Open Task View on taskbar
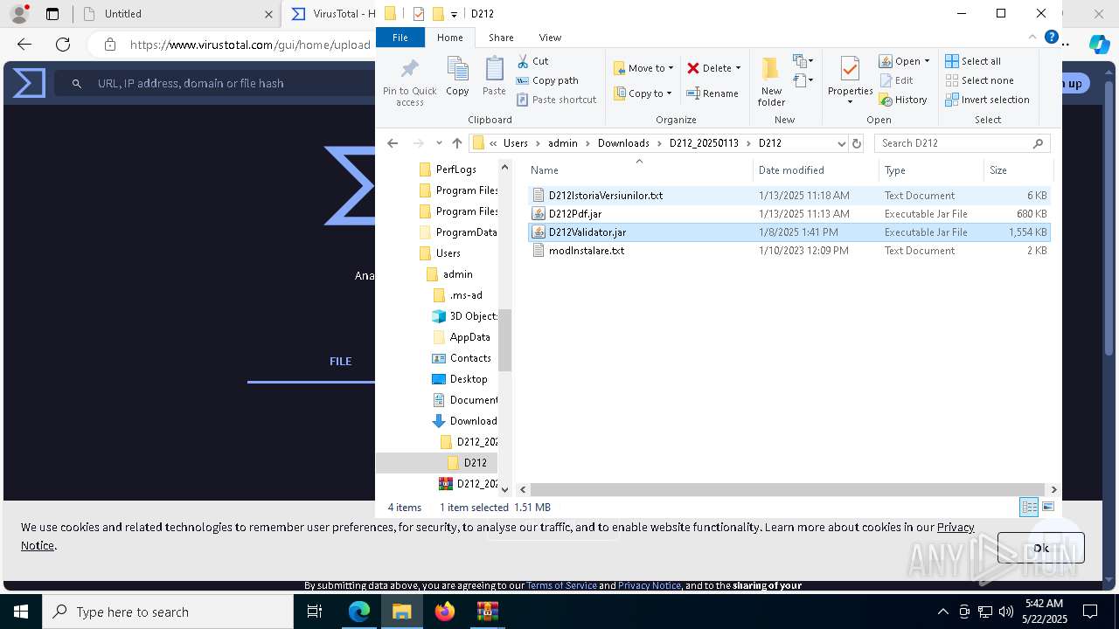The width and height of the screenshot is (1119, 629). point(316,612)
